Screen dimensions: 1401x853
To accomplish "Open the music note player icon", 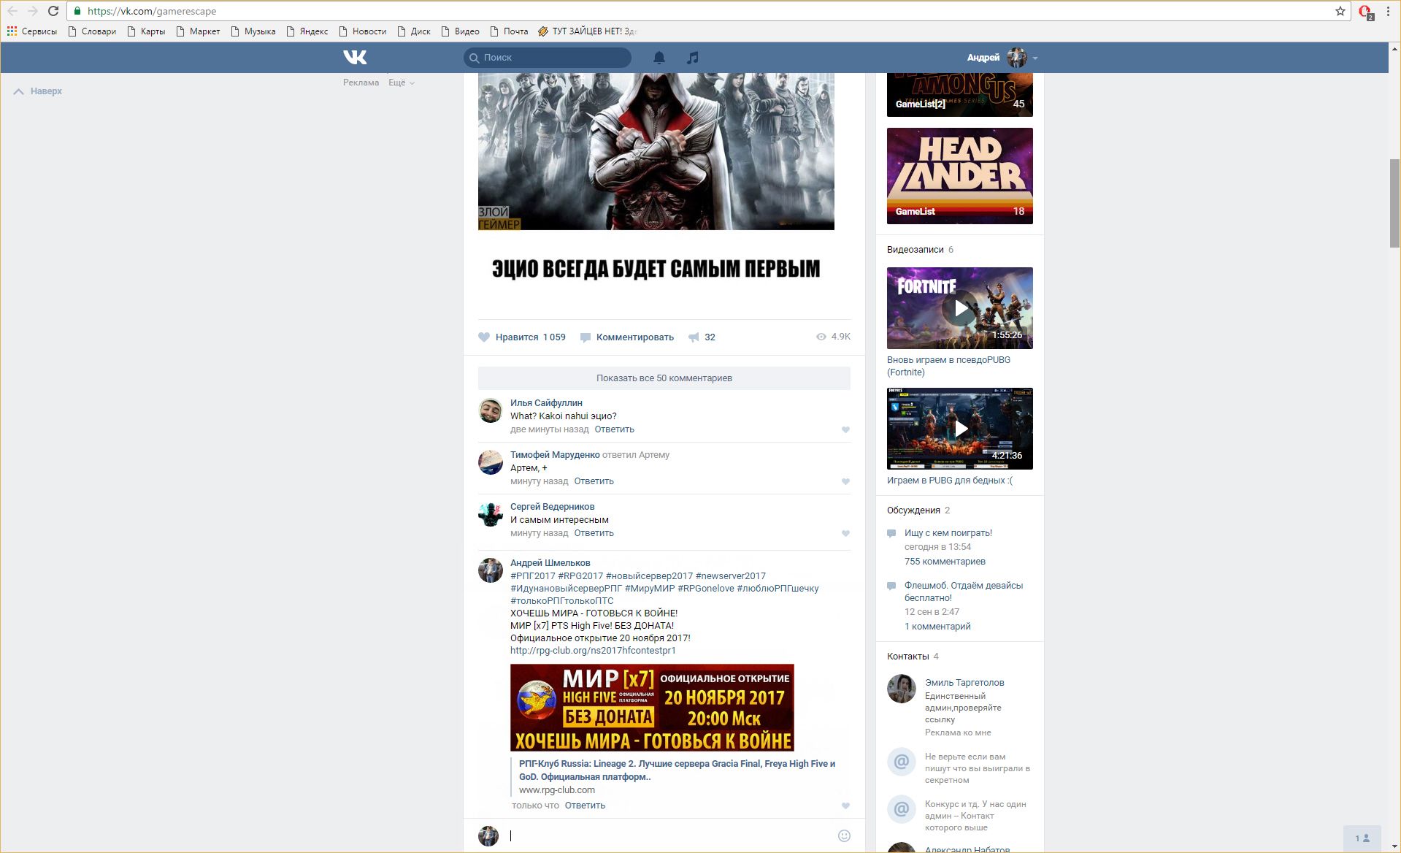I will pyautogui.click(x=693, y=57).
